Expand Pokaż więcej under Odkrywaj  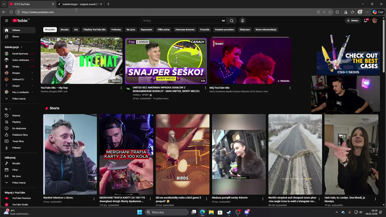click(x=19, y=183)
